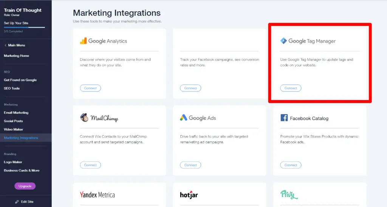Viewport: 387px width, 207px height.
Task: Click the Google Analytics logo icon
Action: tap(84, 41)
